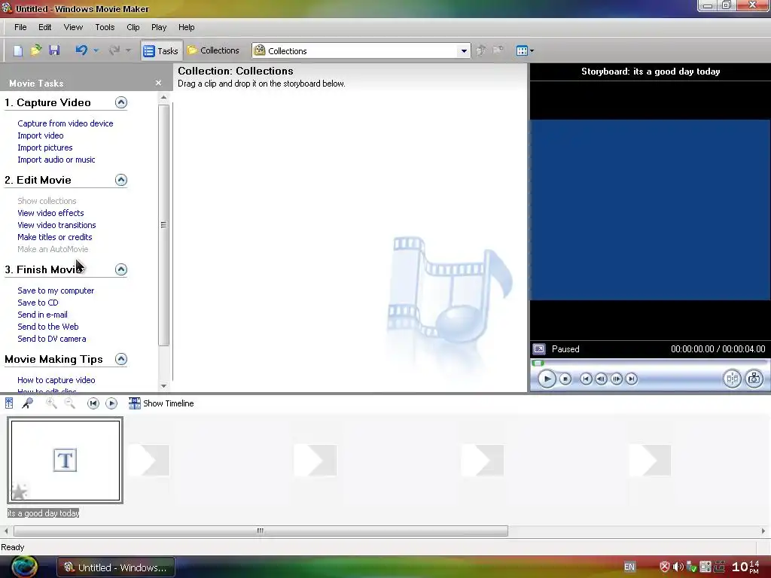Click Send to DV camera link
Image resolution: width=771 pixels, height=578 pixels.
click(x=52, y=339)
